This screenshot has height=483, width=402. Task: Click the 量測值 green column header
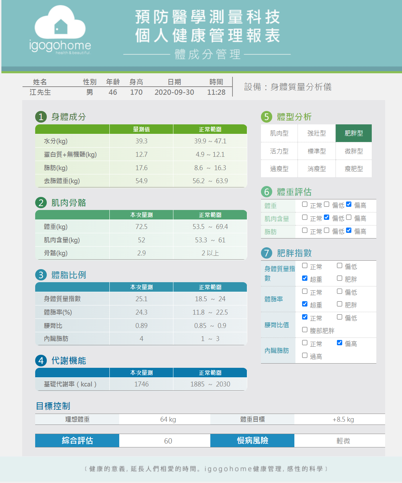pos(141,129)
